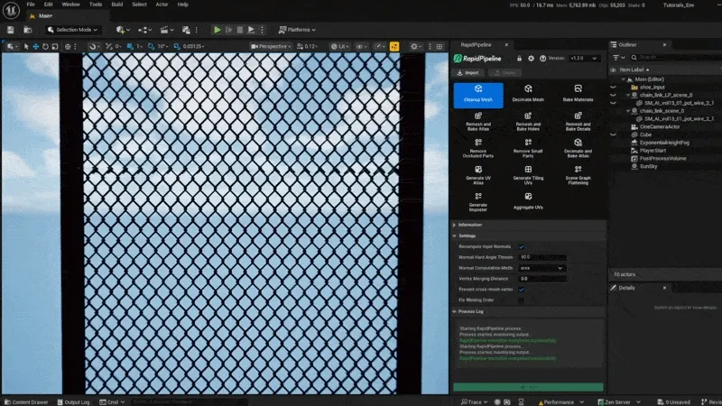Screen dimensions: 722x406
Task: Start Play in Editor
Action: [x=217, y=30]
